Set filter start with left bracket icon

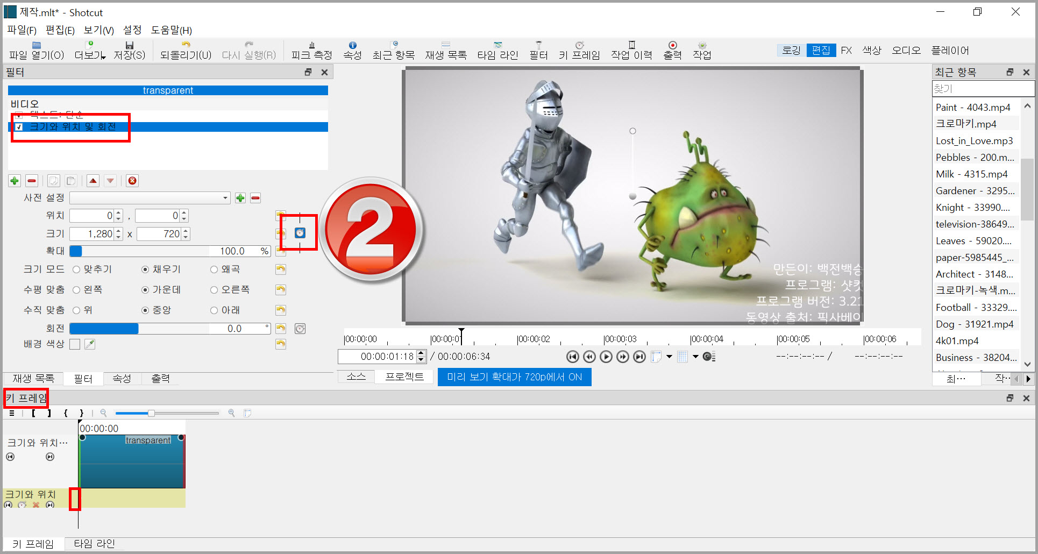(x=33, y=413)
